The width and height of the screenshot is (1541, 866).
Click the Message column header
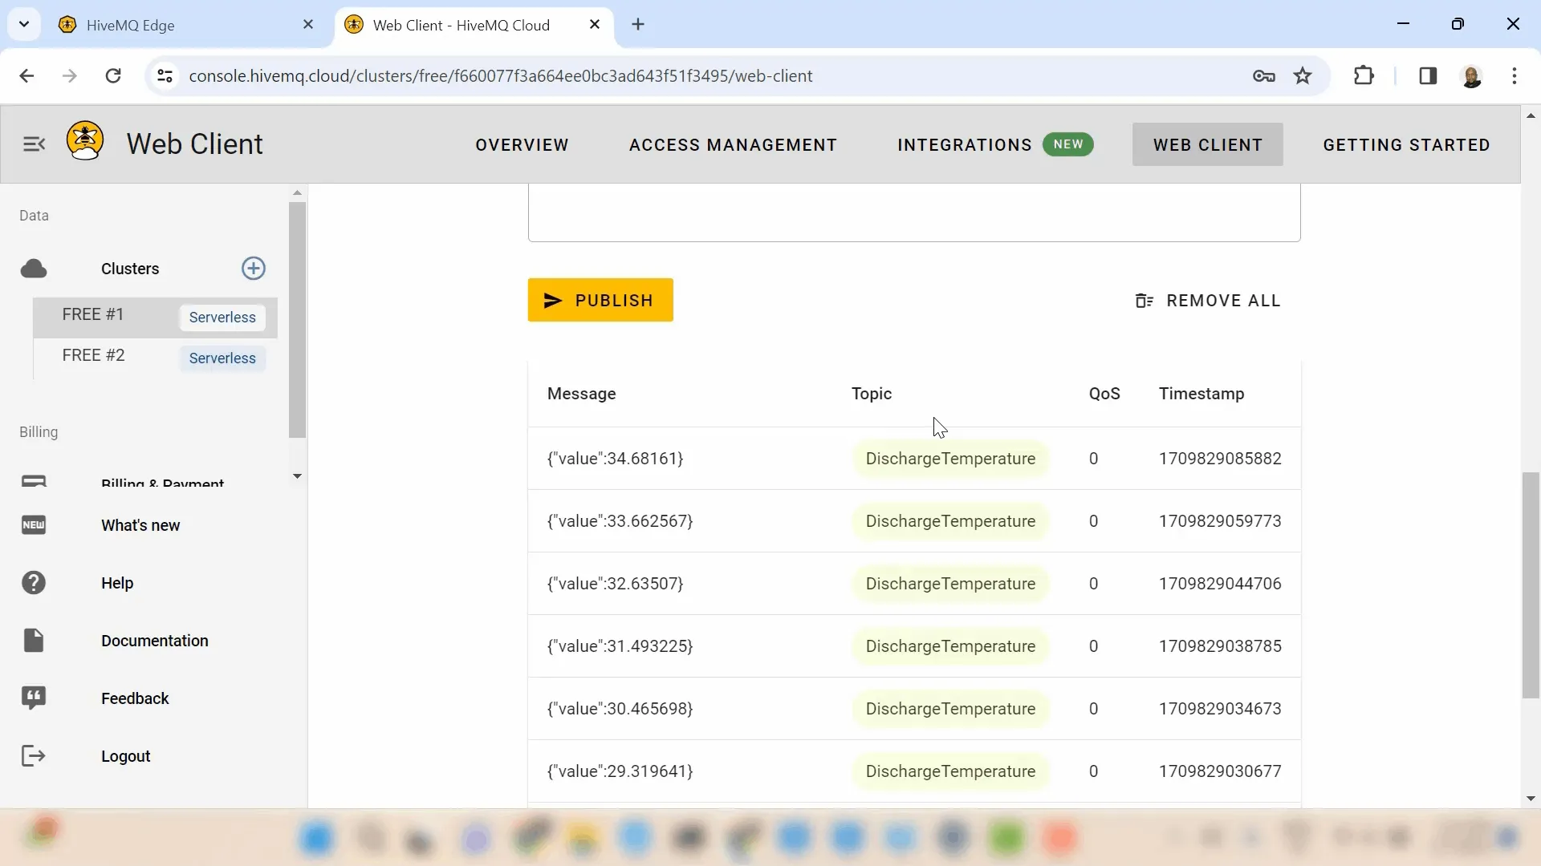pos(581,394)
